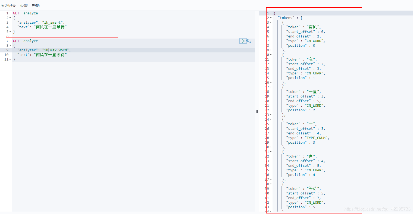Click the "token" : "一直" output line

point(304,92)
